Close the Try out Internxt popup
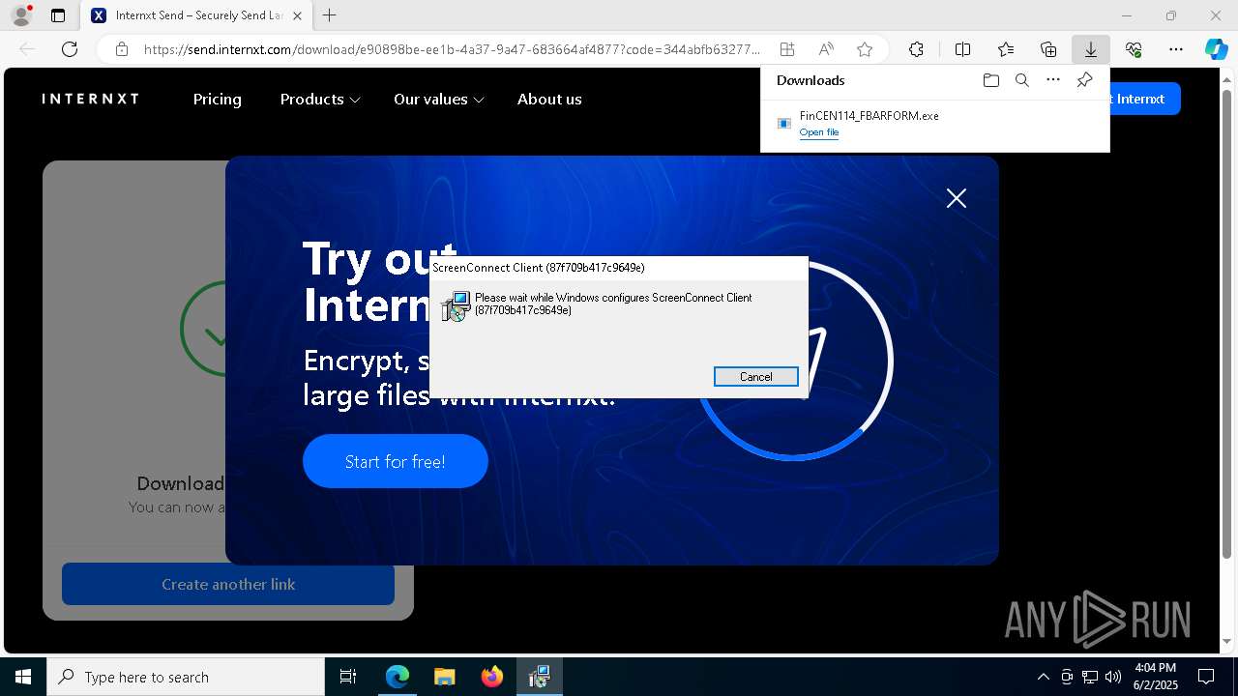 point(957,198)
